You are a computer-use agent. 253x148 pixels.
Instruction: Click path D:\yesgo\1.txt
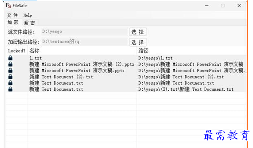pyautogui.click(x=155, y=58)
